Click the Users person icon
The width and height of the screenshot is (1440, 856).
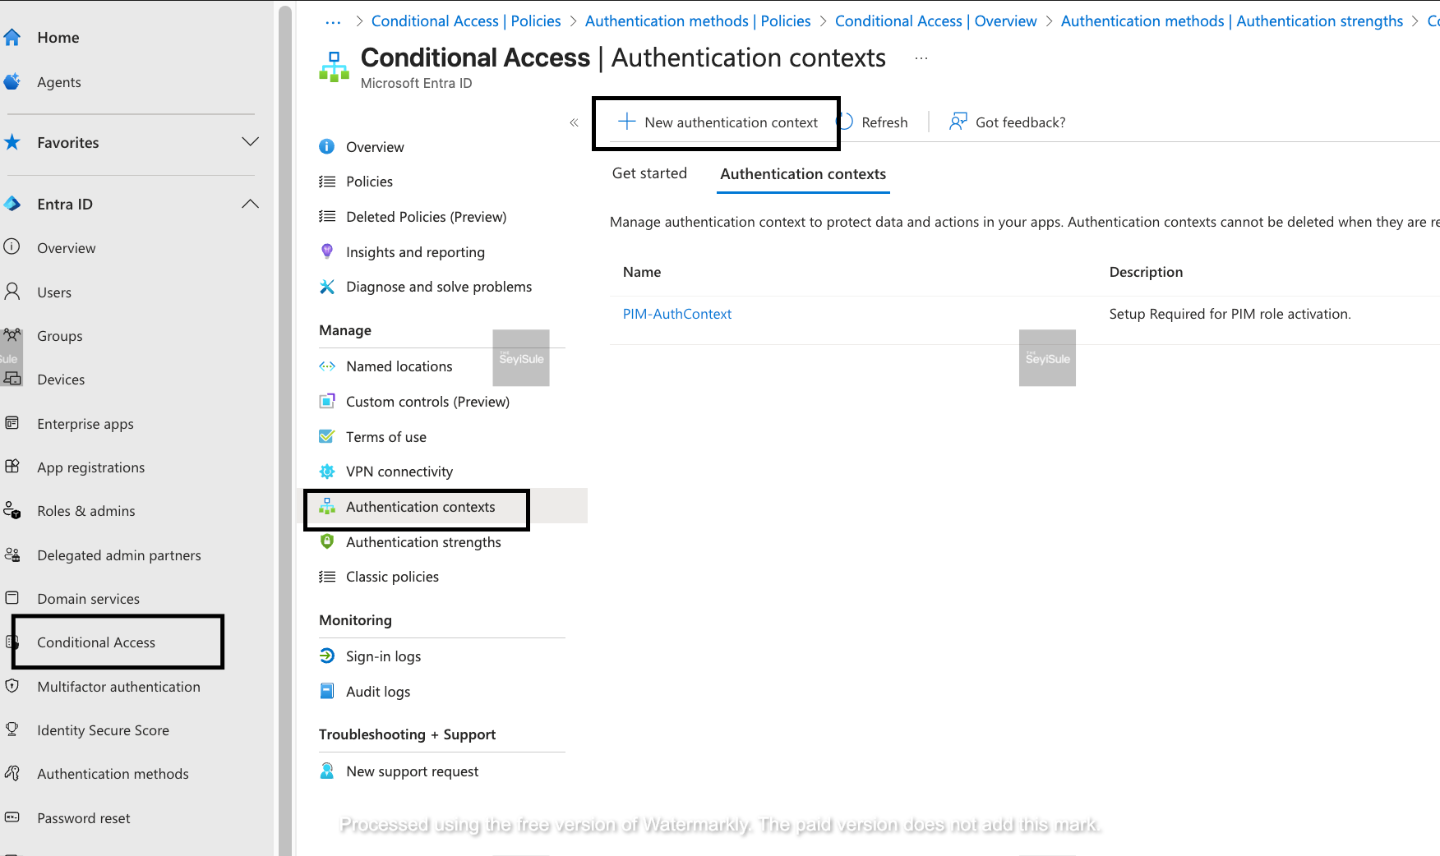(x=12, y=292)
